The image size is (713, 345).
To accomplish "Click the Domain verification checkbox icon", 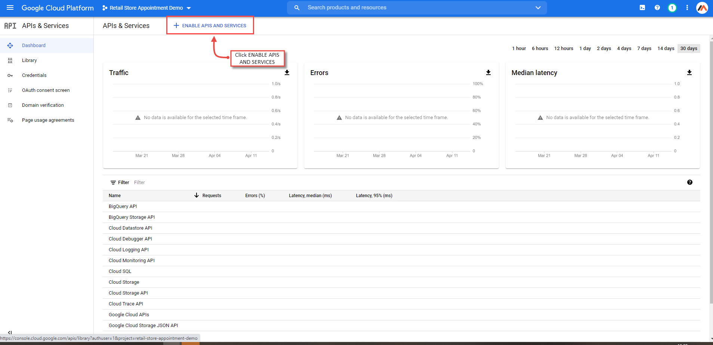I will (10, 105).
